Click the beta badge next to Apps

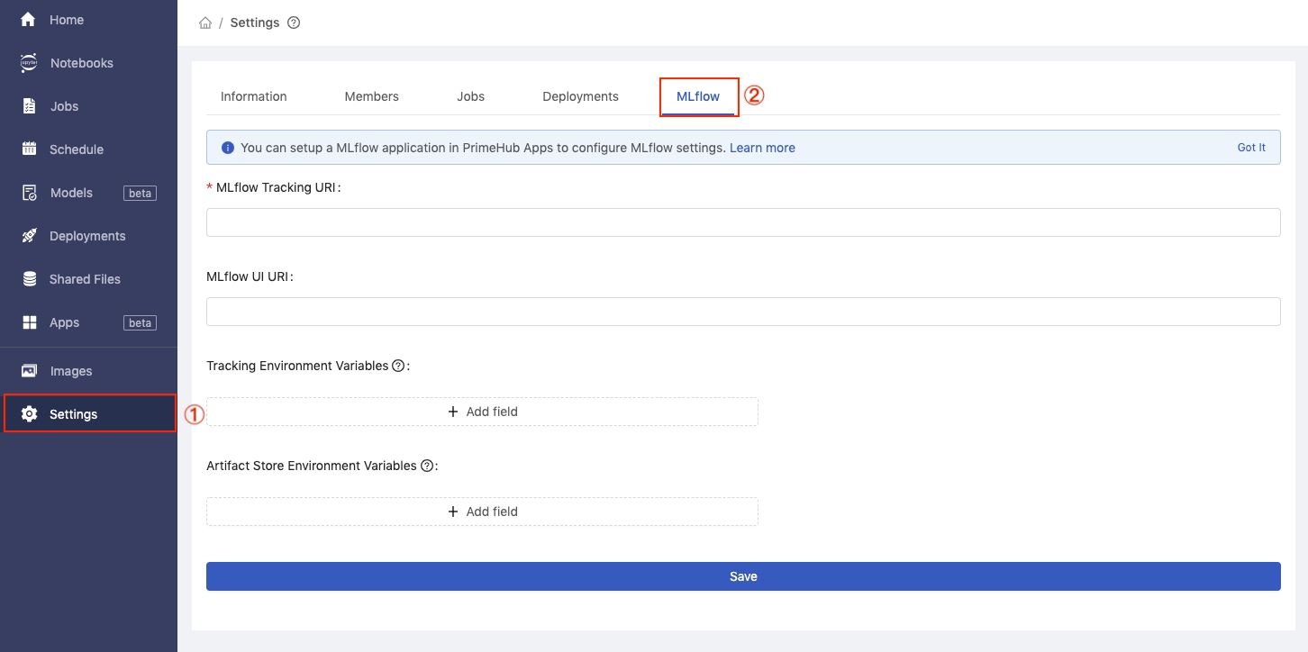[140, 322]
